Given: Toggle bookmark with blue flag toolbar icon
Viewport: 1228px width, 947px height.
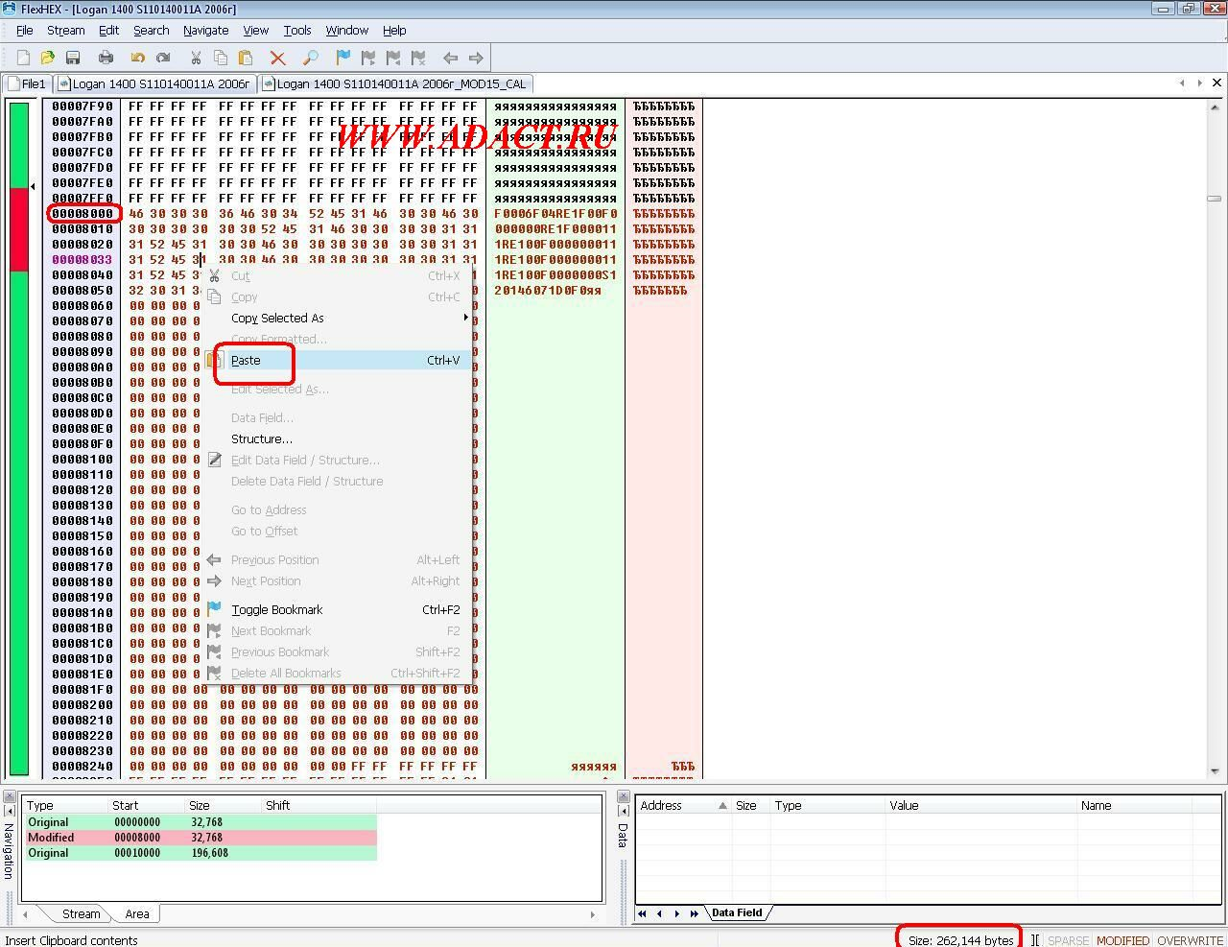Looking at the screenshot, I should click(x=343, y=58).
